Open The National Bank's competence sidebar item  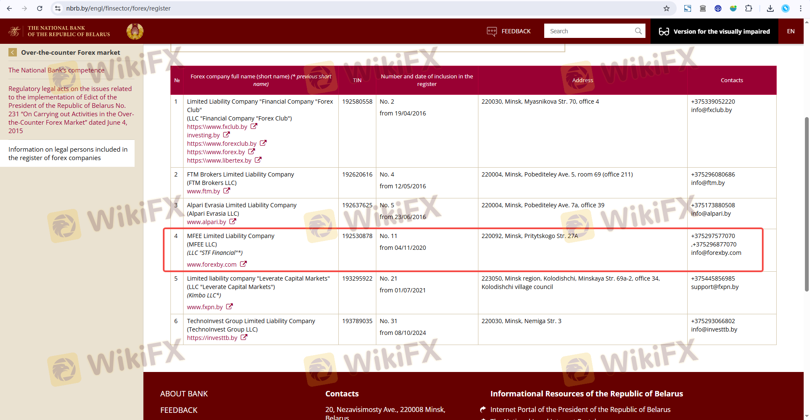(x=56, y=70)
